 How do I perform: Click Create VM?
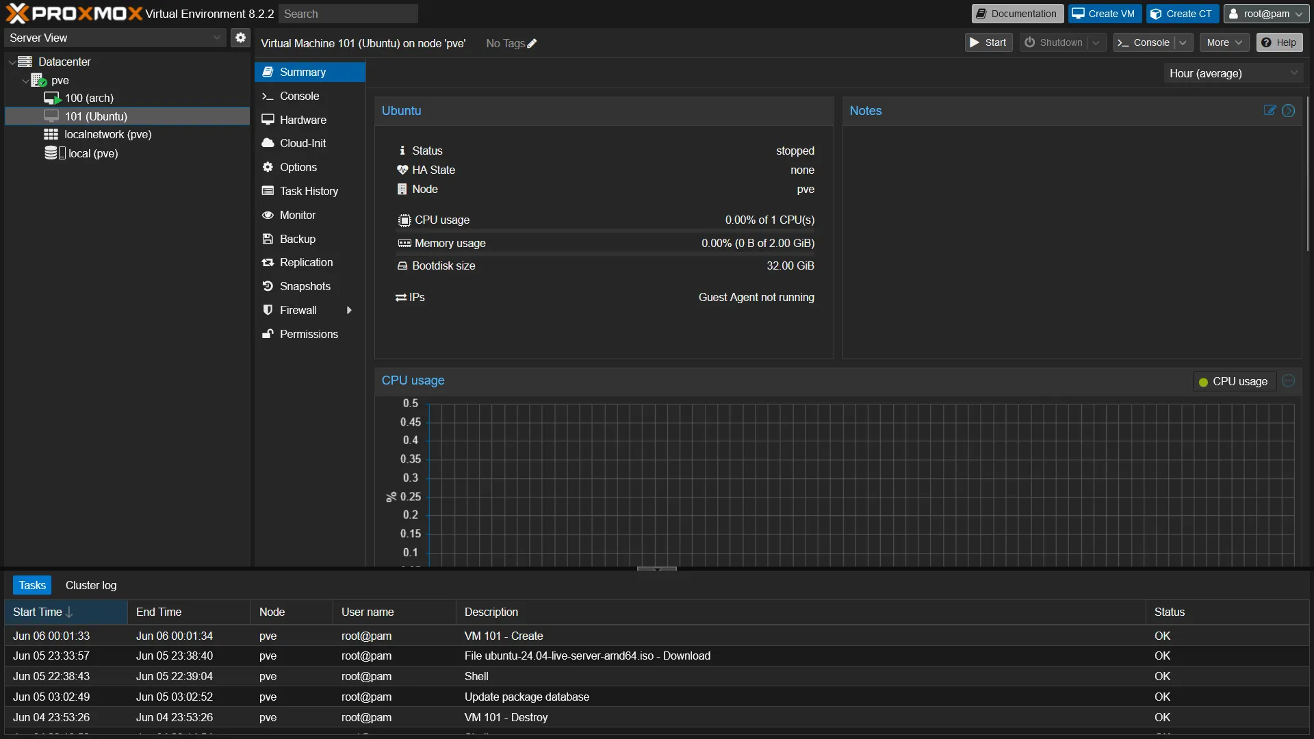tap(1104, 14)
